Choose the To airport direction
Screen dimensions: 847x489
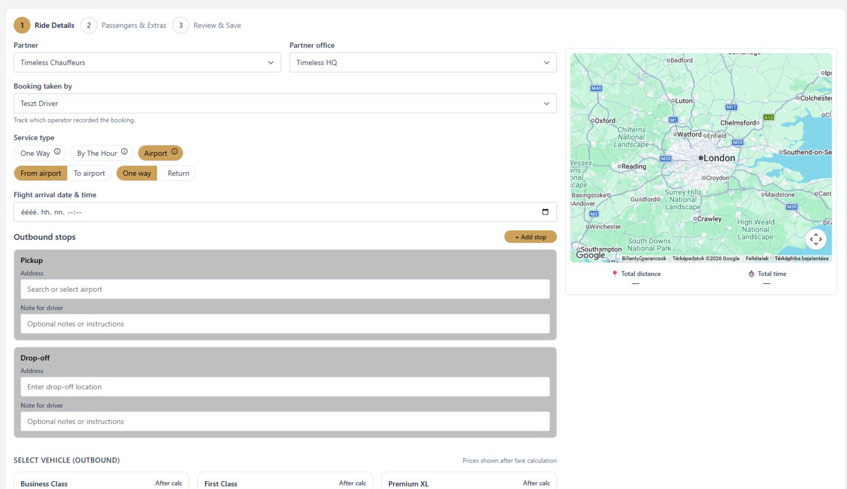89,173
